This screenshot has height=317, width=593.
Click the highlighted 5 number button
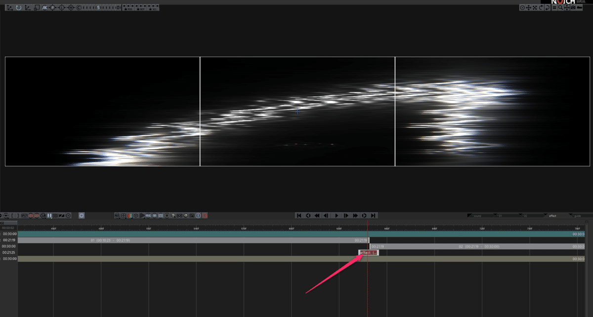tap(98, 7)
